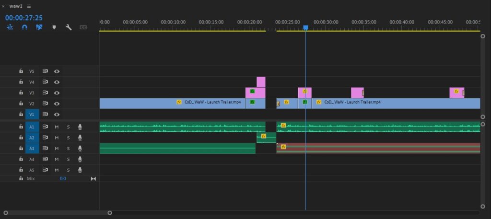Mute audio track A1
The height and width of the screenshot is (219, 491).
point(57,127)
